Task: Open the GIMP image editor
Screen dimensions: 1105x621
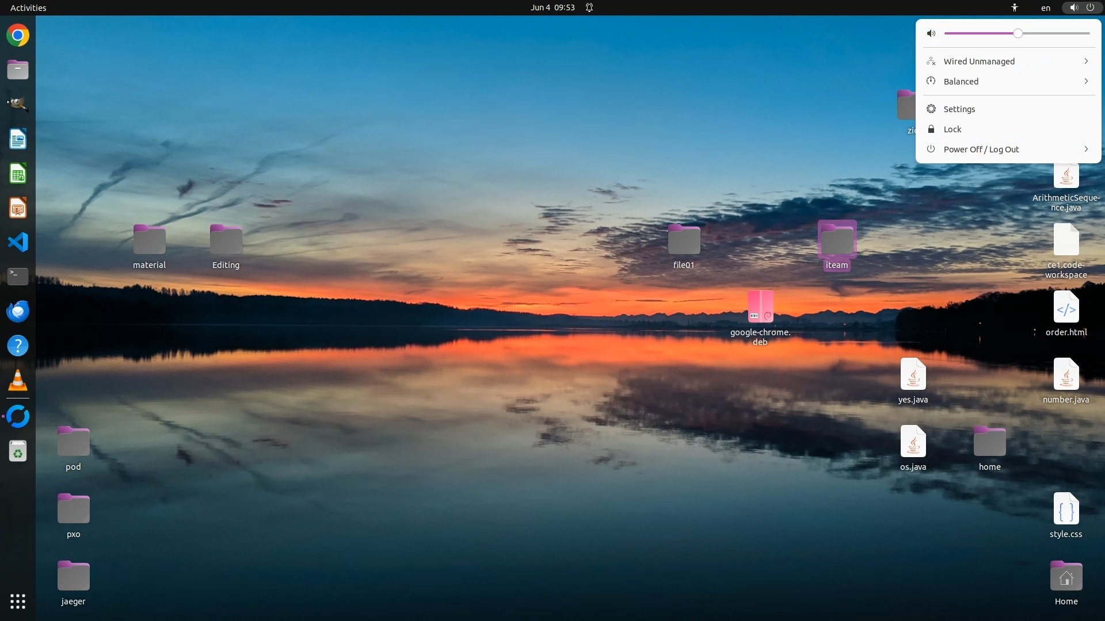Action: (x=18, y=104)
